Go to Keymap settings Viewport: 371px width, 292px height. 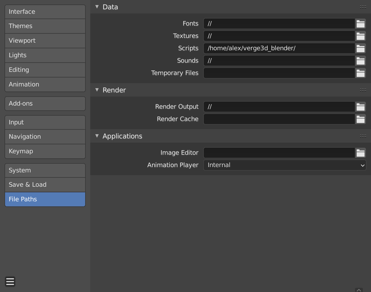[45, 151]
